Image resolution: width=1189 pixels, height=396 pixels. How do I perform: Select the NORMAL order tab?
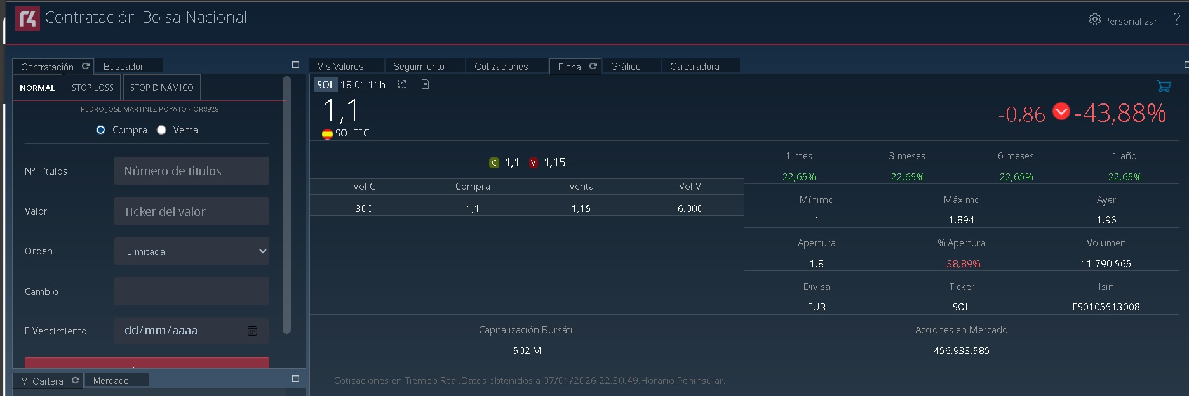(x=37, y=88)
